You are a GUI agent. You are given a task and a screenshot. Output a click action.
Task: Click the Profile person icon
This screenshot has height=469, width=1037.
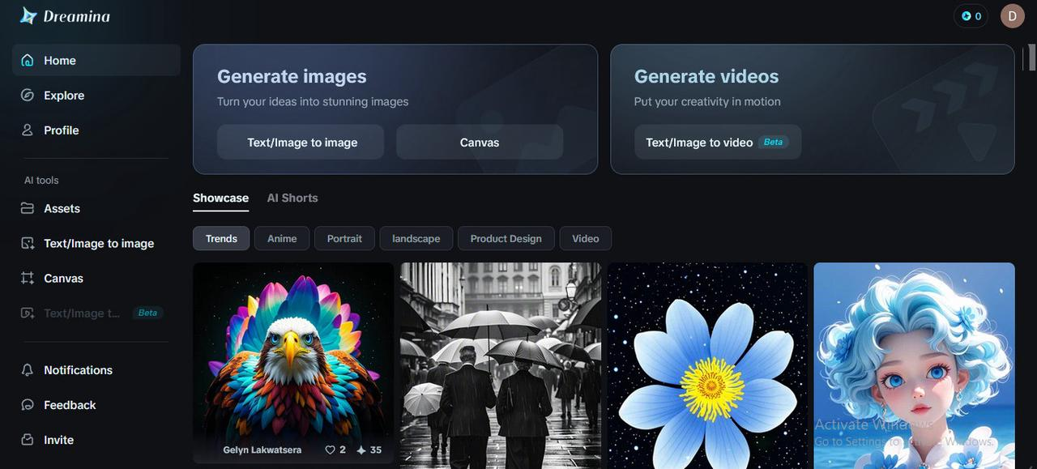click(x=28, y=130)
